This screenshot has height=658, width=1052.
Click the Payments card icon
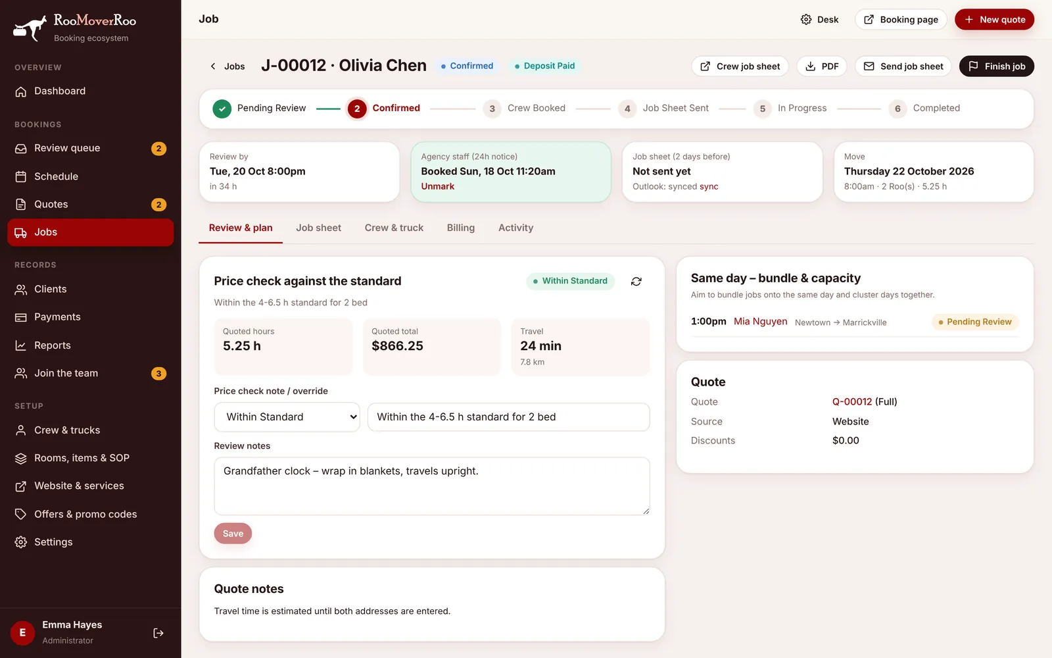point(21,317)
